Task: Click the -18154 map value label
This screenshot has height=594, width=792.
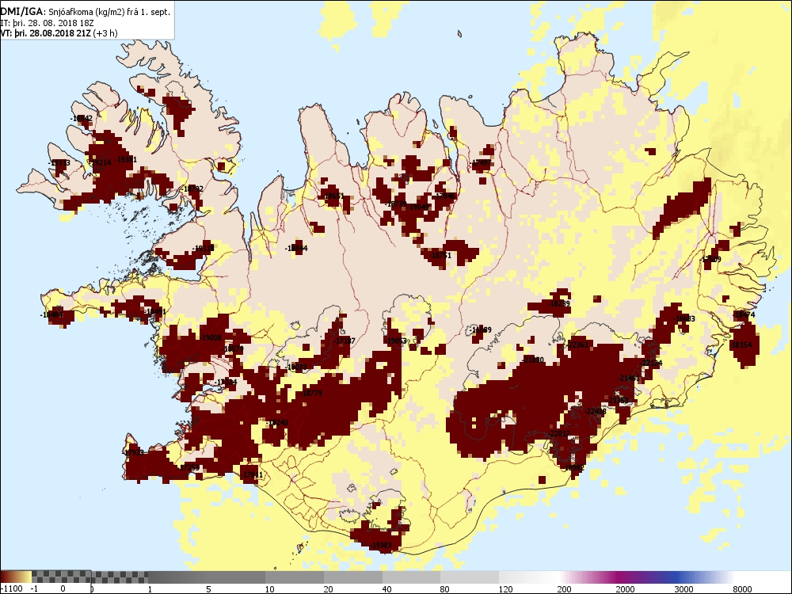Action: (x=740, y=345)
